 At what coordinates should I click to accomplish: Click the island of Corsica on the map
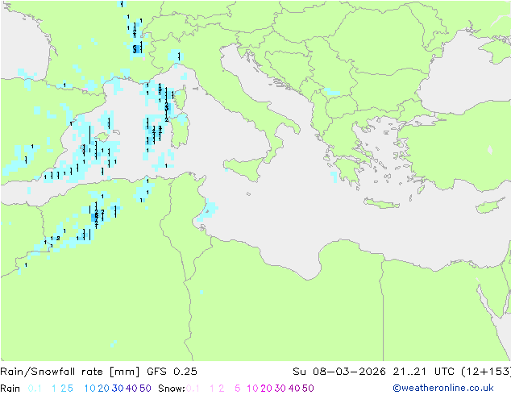pos(181,97)
